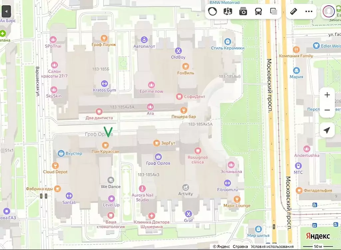
Task: Click Граф Орлов briefcase marker
Action: [x=158, y=157]
